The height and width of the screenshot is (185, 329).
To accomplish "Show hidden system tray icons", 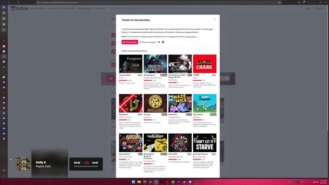I will pos(289,182).
